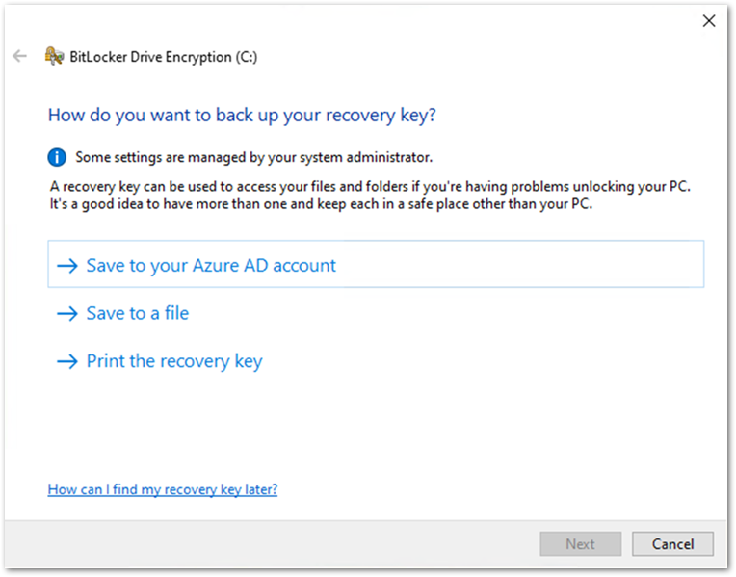Choose Save to your Azure AD account
Screen dimensions: 736x577
click(211, 266)
